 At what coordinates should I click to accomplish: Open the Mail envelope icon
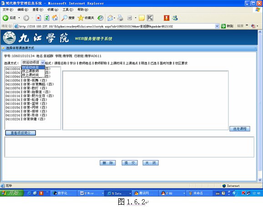pyautogui.click(x=110, y=18)
